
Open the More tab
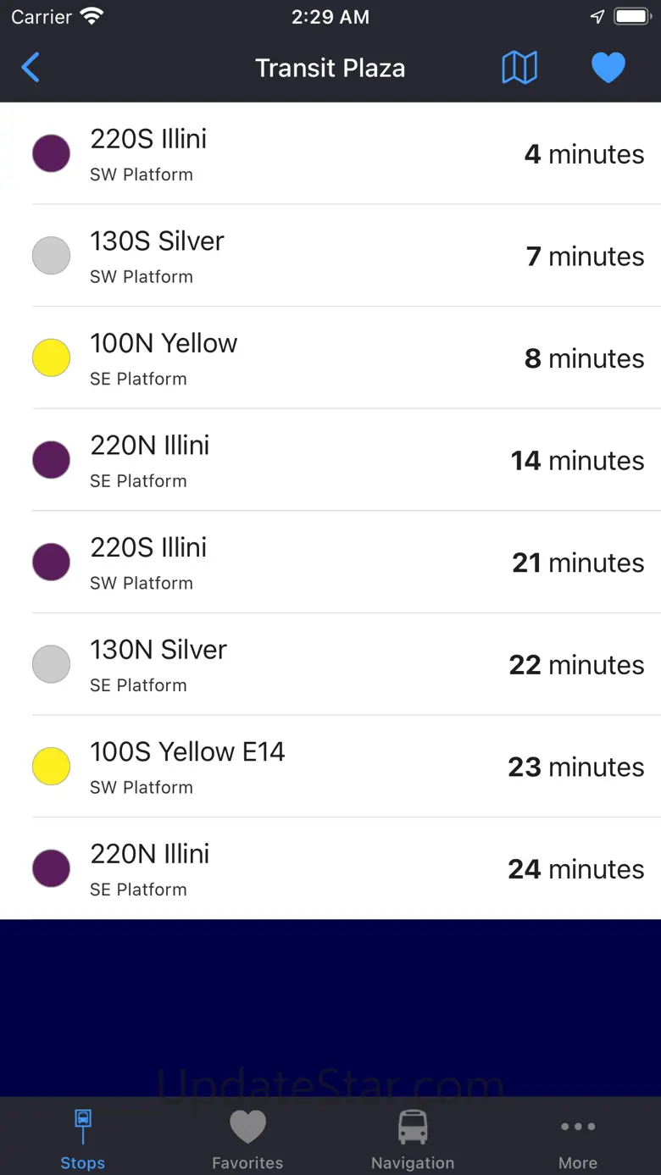[x=578, y=1138]
